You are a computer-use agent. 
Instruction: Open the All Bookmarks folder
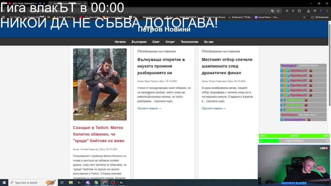(x=320, y=17)
